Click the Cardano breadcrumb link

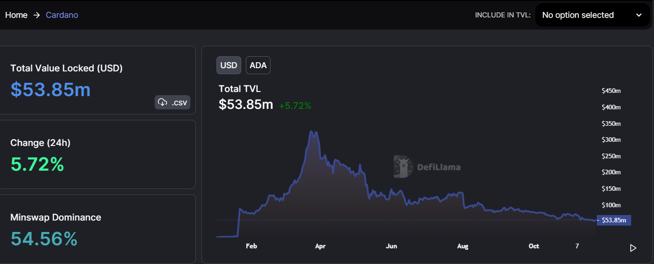point(62,15)
